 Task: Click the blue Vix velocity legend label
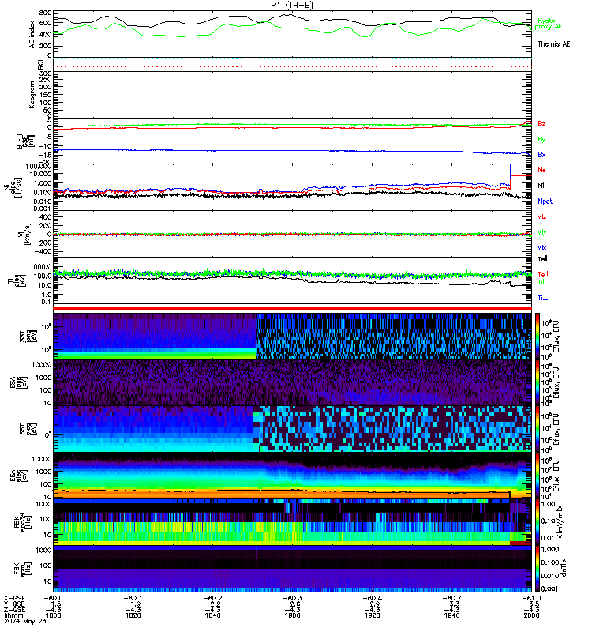(541, 247)
